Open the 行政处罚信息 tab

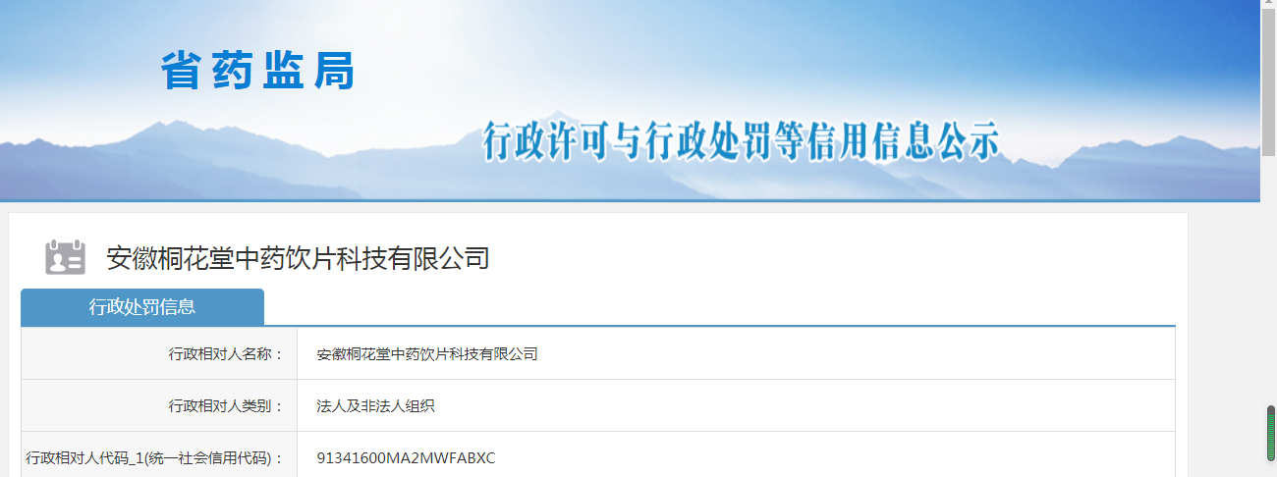tap(142, 307)
